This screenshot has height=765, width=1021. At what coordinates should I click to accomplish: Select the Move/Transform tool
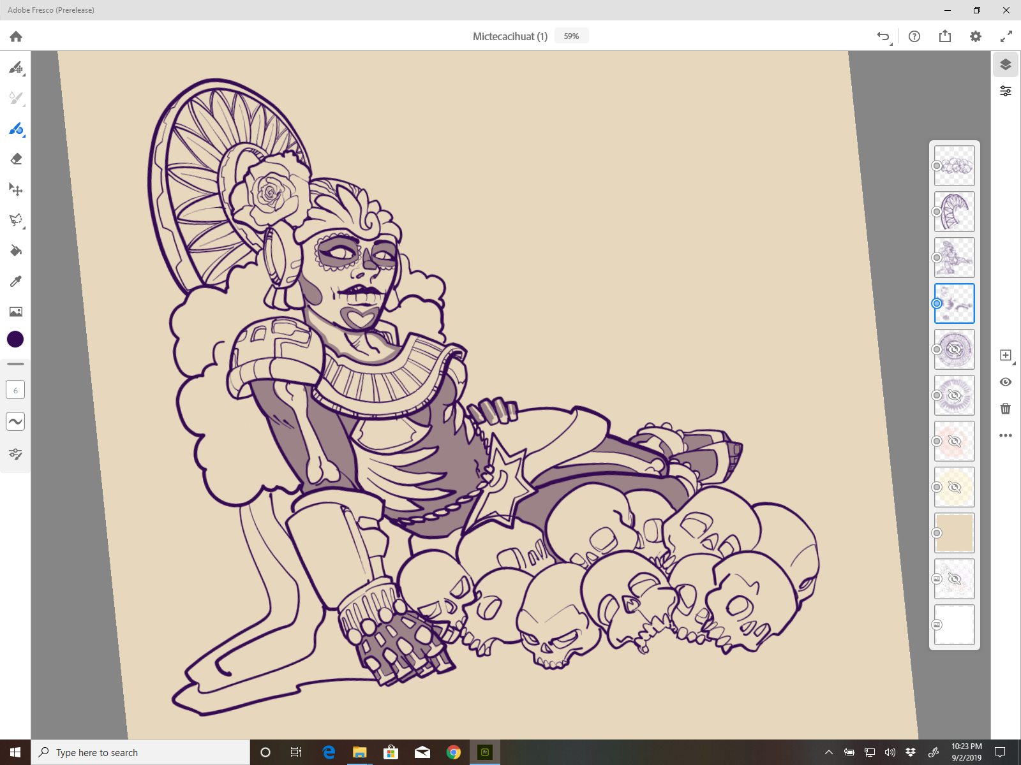tap(16, 189)
